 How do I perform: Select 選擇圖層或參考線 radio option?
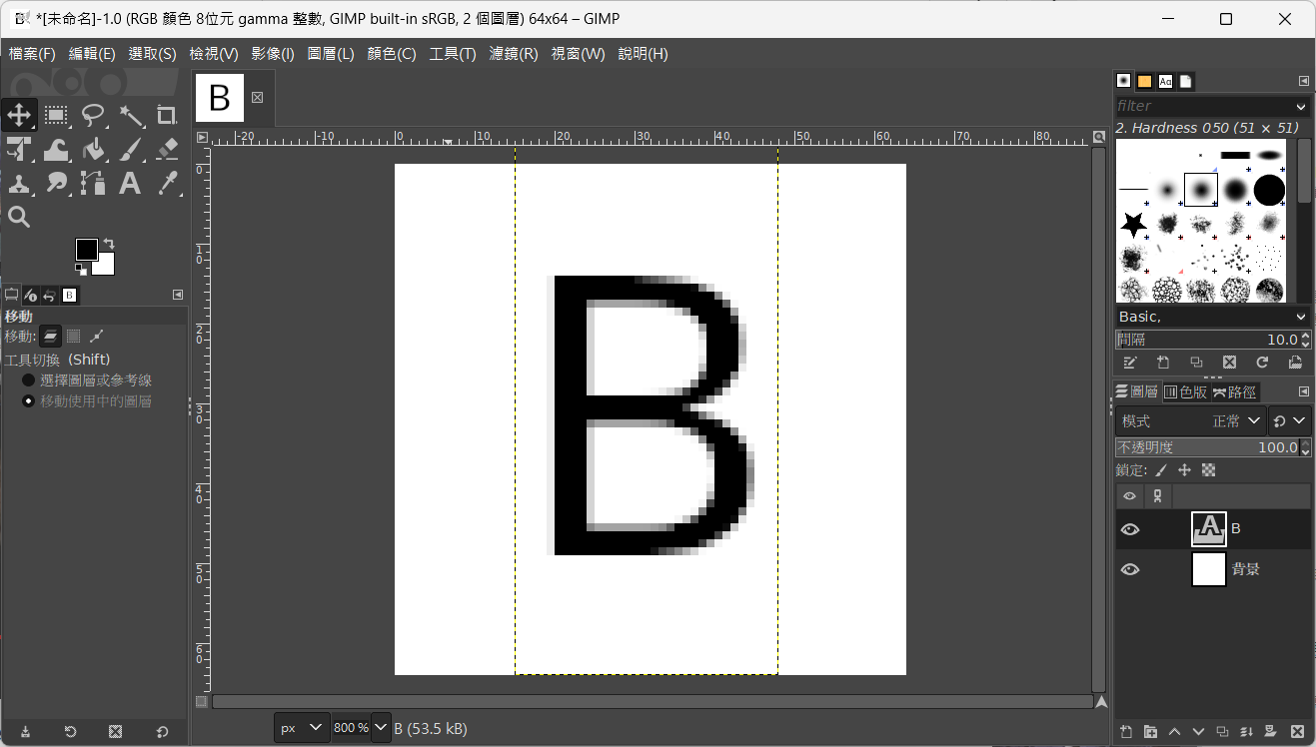tap(29, 380)
